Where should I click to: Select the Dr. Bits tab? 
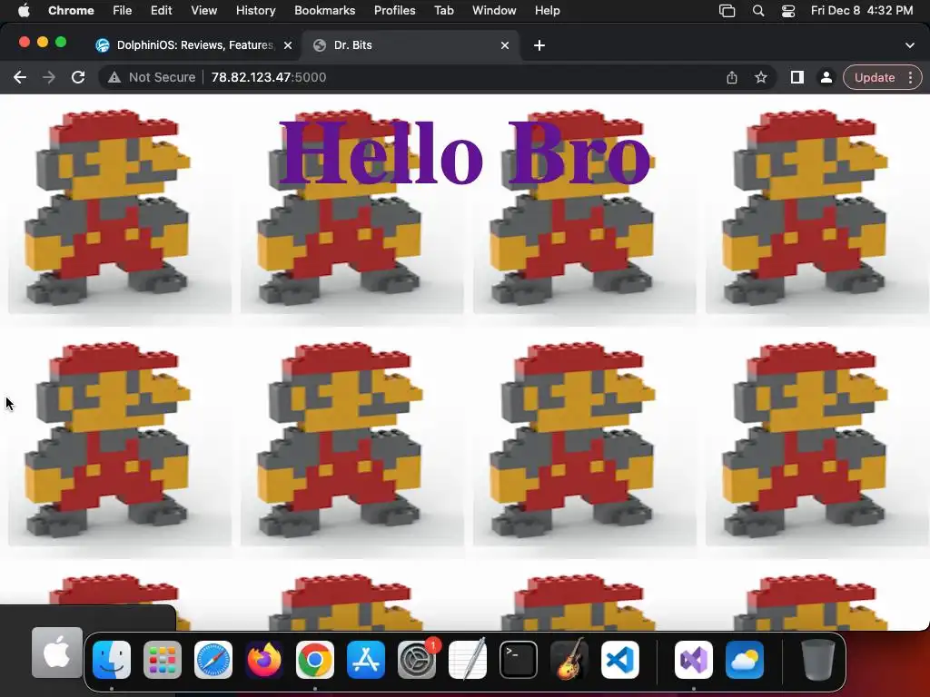coord(411,45)
